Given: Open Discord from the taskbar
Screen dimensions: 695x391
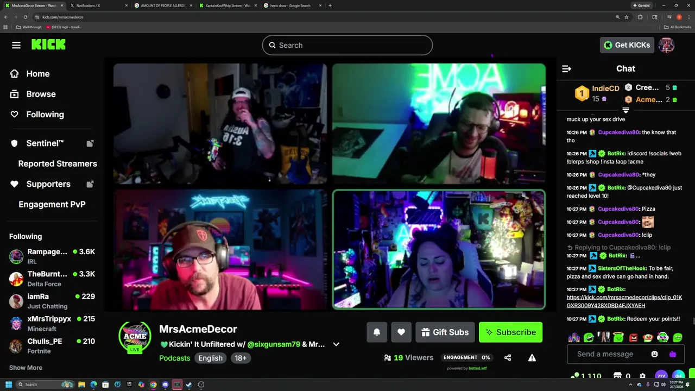Looking at the screenshot, I should (165, 384).
